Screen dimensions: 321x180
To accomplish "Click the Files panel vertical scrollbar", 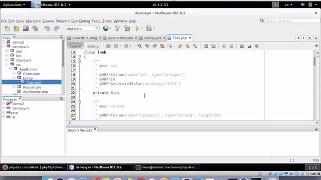I will pos(63,53).
